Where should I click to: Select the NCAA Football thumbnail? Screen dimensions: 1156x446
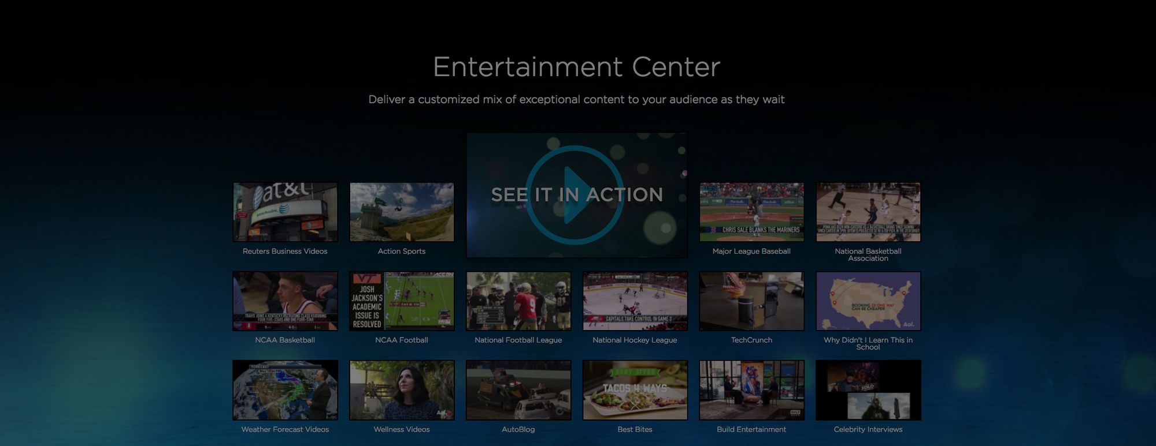402,301
